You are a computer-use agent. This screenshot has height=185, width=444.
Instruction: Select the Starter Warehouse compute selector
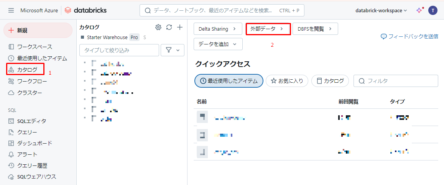click(113, 37)
